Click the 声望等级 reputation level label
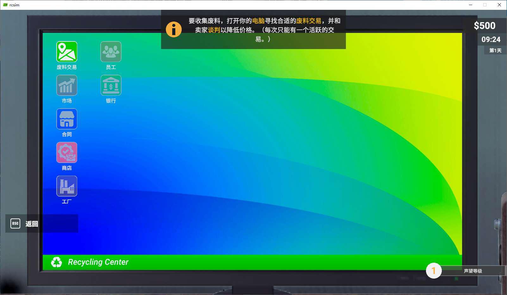The height and width of the screenshot is (295, 507). tap(473, 271)
